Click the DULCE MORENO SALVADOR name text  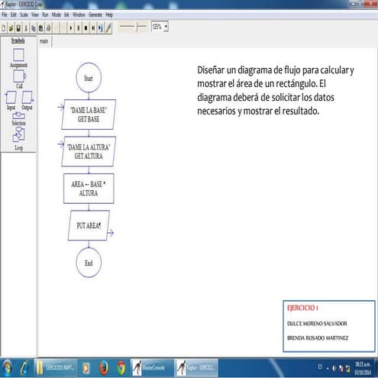317,324
